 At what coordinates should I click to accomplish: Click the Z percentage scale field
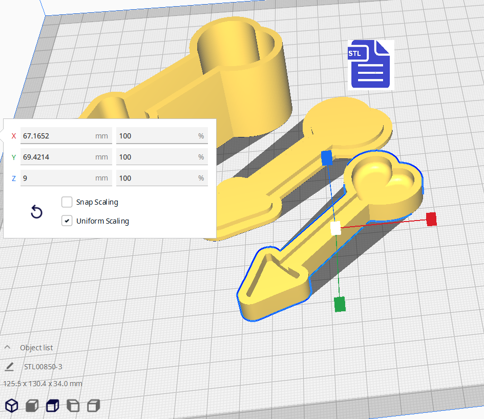pos(156,178)
